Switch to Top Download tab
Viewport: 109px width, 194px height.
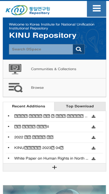pyautogui.click(x=80, y=106)
